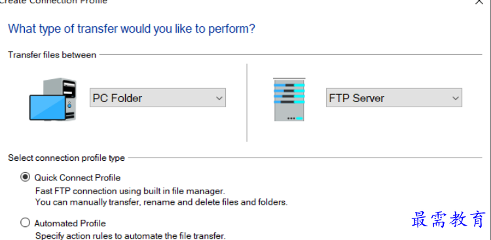Open the FTP Server combo box
Image resolution: width=491 pixels, height=240 pixels.
pos(394,98)
